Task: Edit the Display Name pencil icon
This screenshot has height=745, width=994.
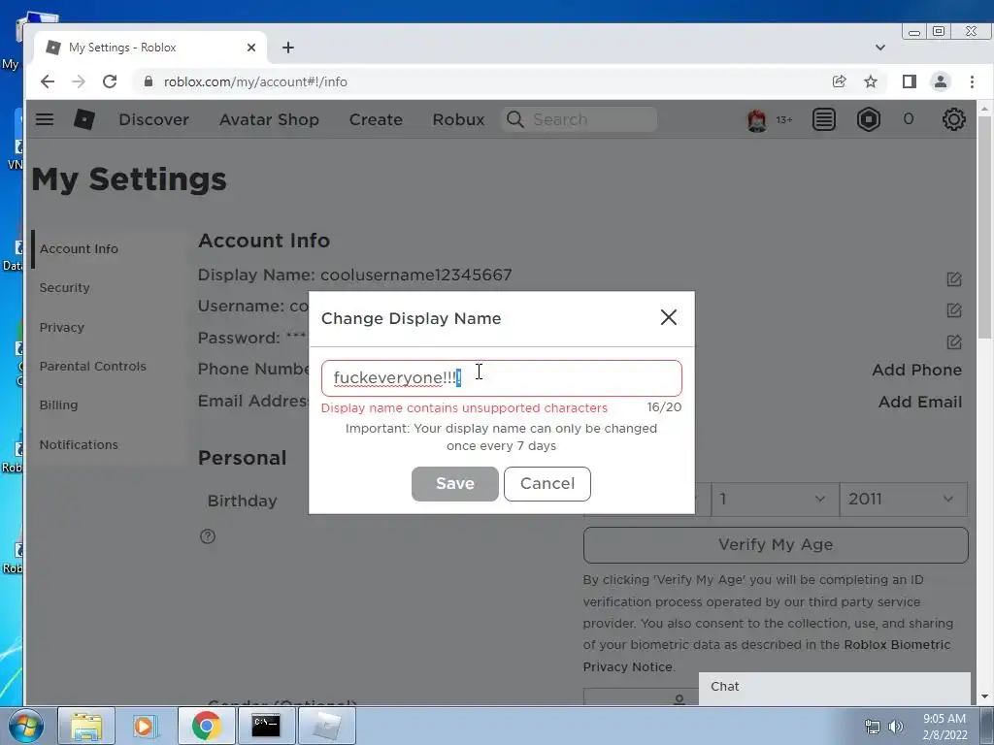Action: pyautogui.click(x=953, y=279)
